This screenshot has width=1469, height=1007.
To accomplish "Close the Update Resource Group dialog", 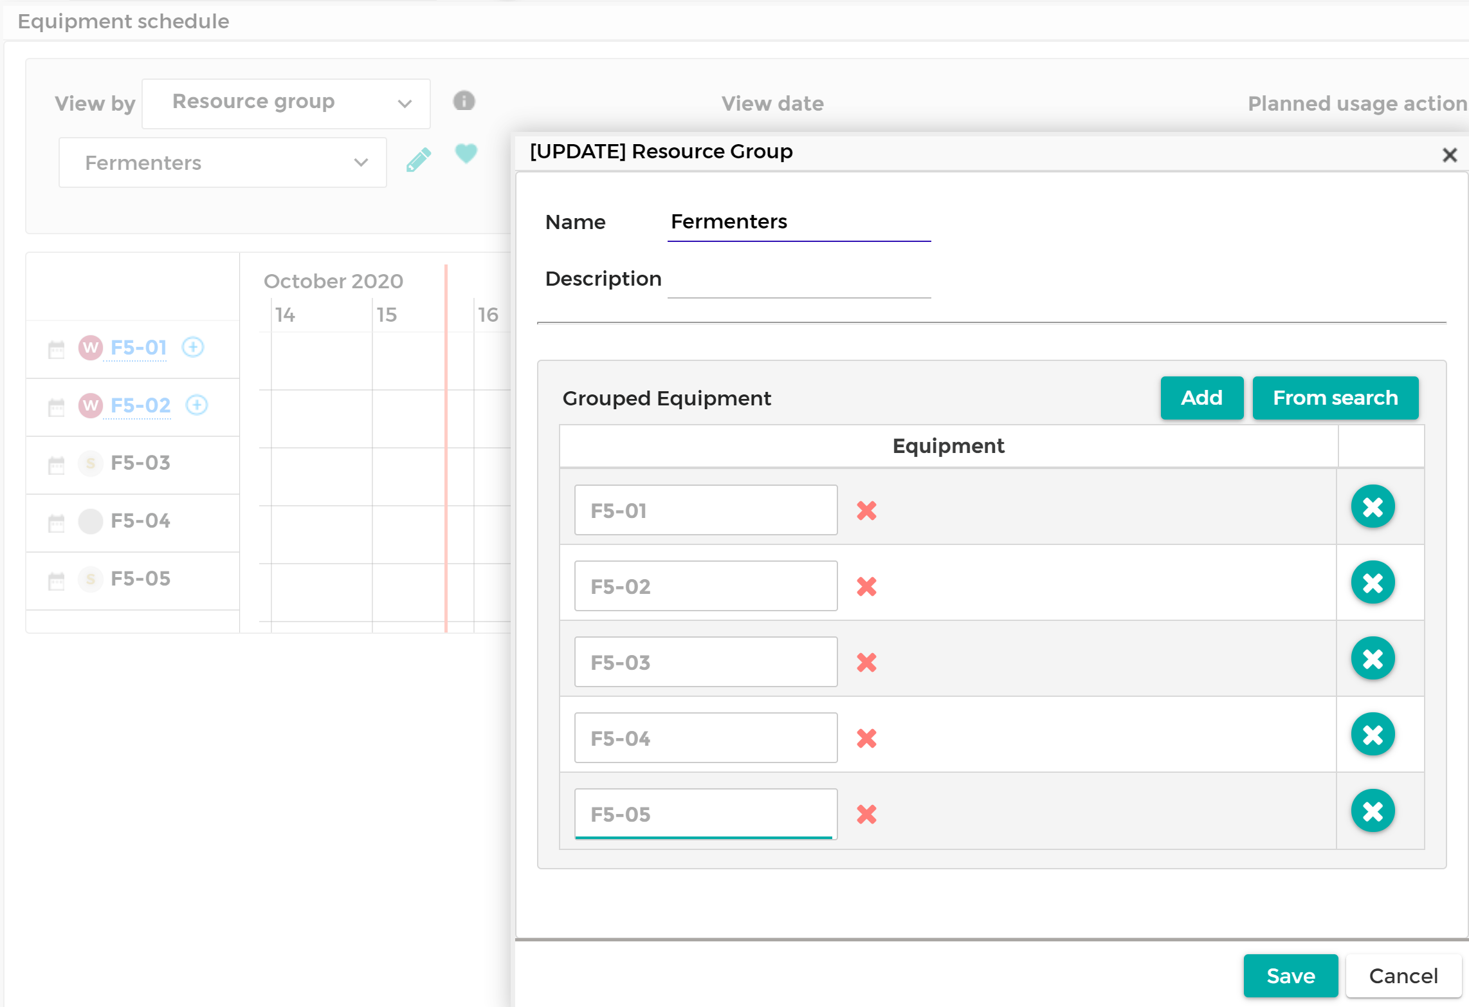I will tap(1449, 155).
